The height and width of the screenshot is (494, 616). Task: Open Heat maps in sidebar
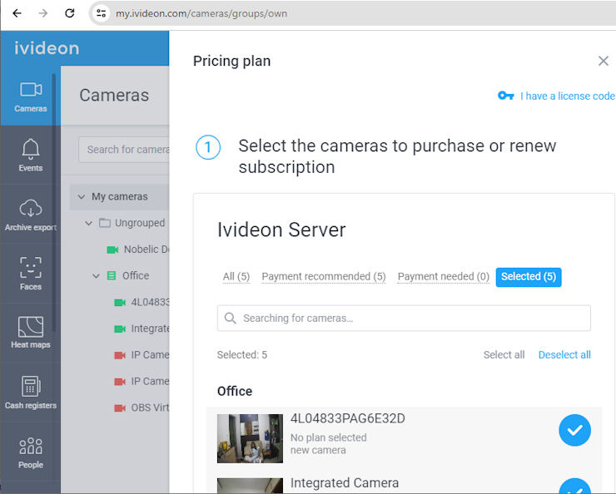point(31,333)
